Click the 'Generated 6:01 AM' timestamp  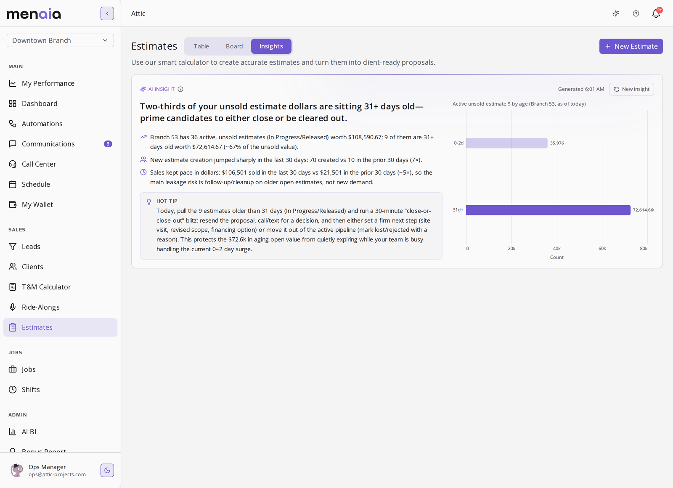[x=581, y=89]
